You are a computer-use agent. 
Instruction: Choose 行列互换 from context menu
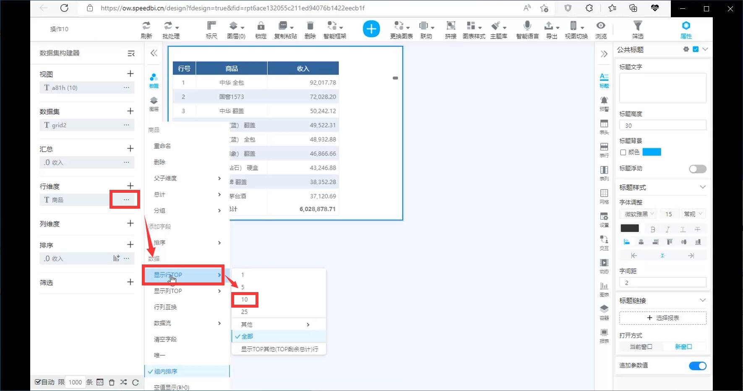point(165,307)
